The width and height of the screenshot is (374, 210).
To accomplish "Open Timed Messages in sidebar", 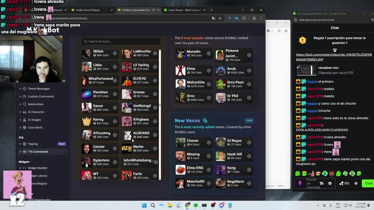I will tap(39, 89).
